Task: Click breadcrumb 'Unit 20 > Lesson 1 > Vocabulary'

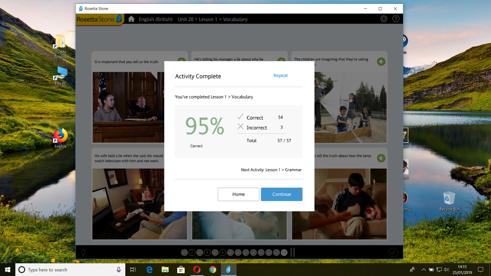Action: (213, 19)
